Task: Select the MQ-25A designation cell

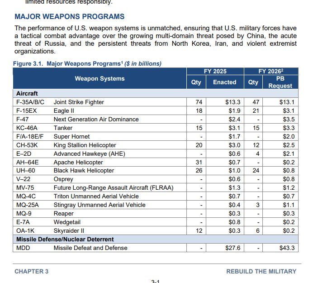Action: pos(28,205)
